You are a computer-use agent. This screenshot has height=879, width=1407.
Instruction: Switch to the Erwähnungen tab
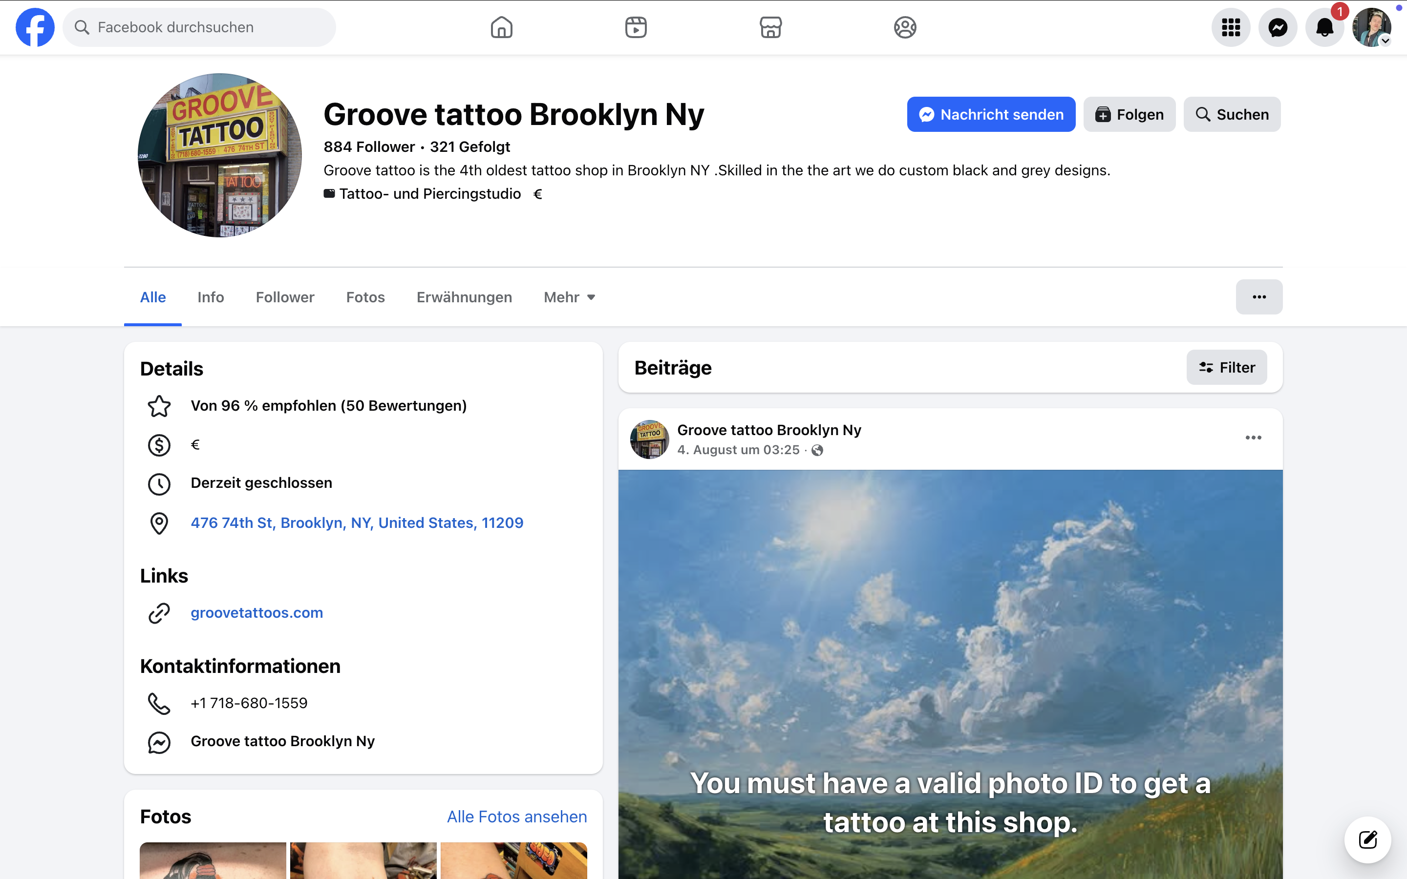pyautogui.click(x=464, y=297)
